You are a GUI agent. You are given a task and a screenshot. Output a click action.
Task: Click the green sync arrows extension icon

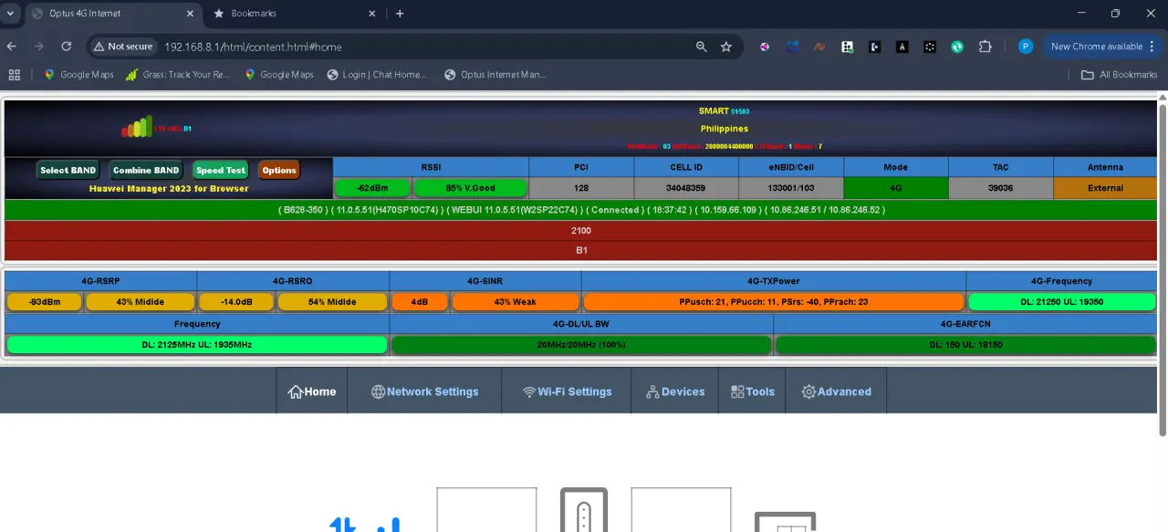957,47
